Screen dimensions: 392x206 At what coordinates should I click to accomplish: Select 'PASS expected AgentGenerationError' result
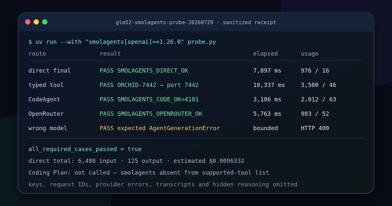point(160,128)
